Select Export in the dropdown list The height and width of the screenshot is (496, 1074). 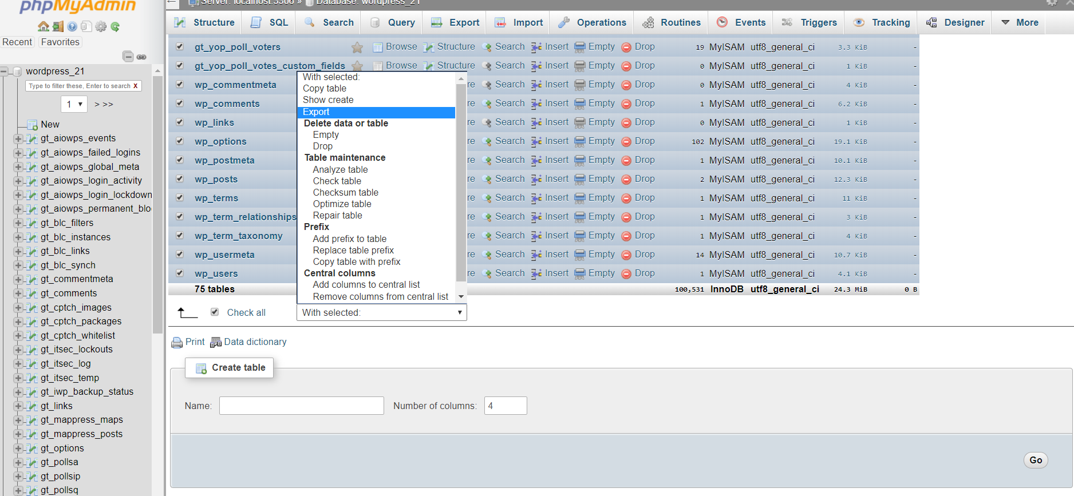376,112
